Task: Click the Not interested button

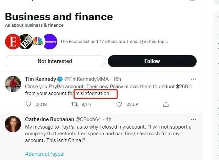Action: pyautogui.click(x=55, y=61)
